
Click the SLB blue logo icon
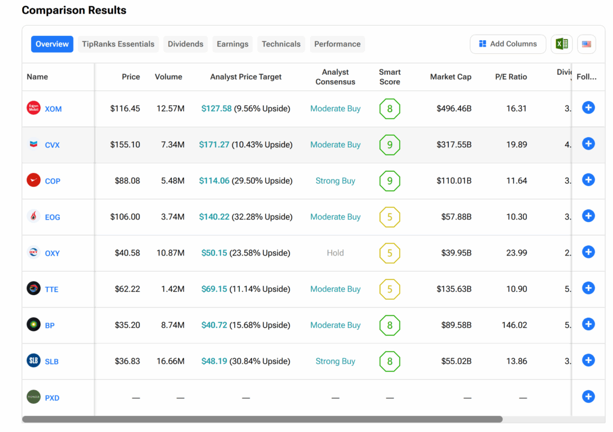pyautogui.click(x=34, y=361)
